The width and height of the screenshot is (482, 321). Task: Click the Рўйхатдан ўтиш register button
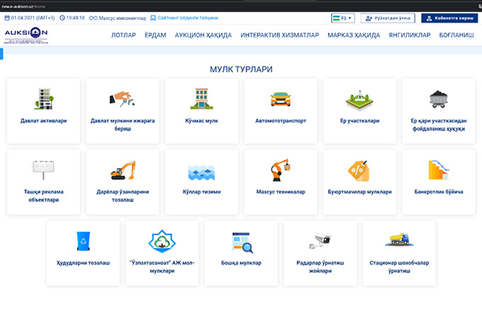388,18
